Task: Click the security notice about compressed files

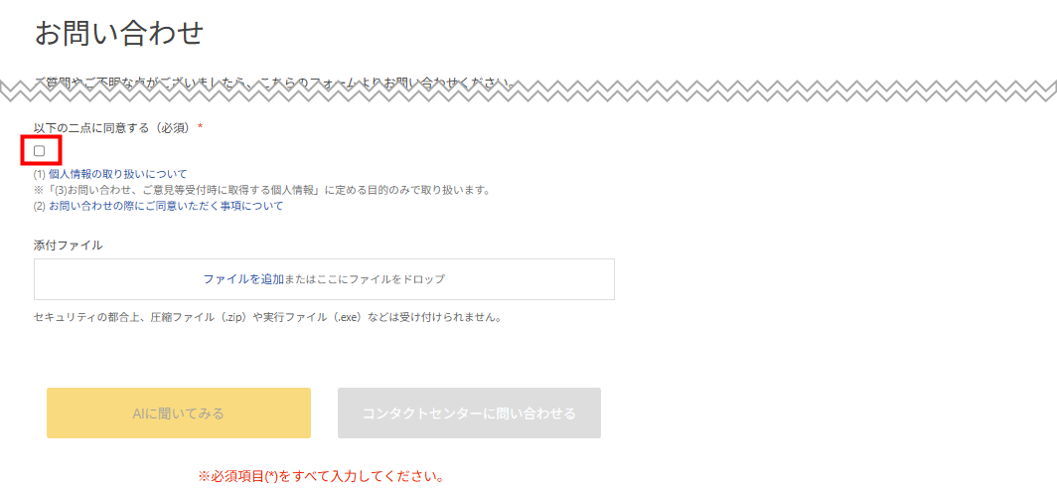Action: [268, 318]
